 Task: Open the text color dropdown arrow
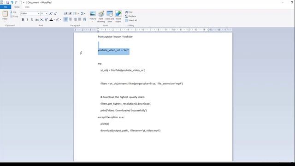click(x=54, y=19)
